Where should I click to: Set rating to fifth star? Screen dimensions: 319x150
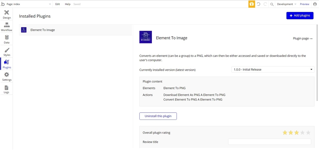click(308, 133)
